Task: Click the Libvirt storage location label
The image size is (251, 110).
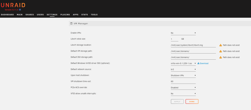Action: (81, 45)
